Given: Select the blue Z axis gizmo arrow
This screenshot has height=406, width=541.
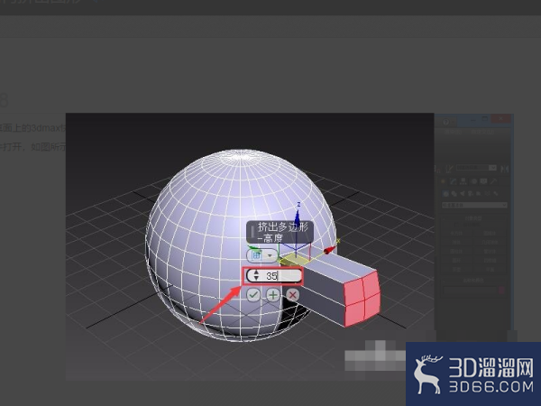Looking at the screenshot, I should pos(298,217).
